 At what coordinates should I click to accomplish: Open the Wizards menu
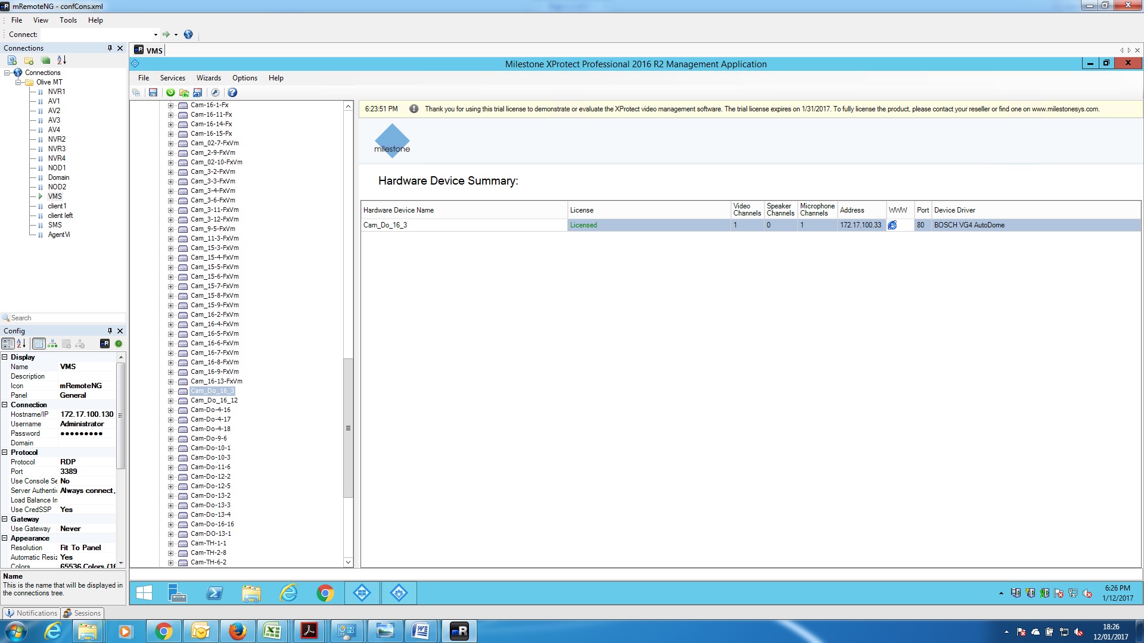(209, 78)
